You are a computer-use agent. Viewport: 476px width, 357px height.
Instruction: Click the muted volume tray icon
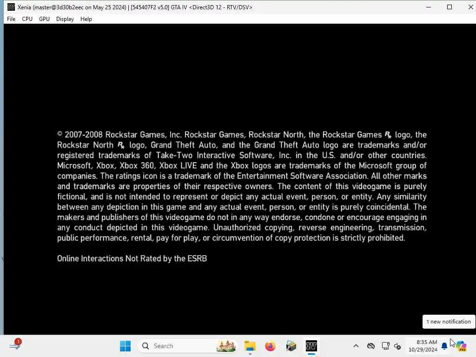pyautogui.click(x=397, y=346)
